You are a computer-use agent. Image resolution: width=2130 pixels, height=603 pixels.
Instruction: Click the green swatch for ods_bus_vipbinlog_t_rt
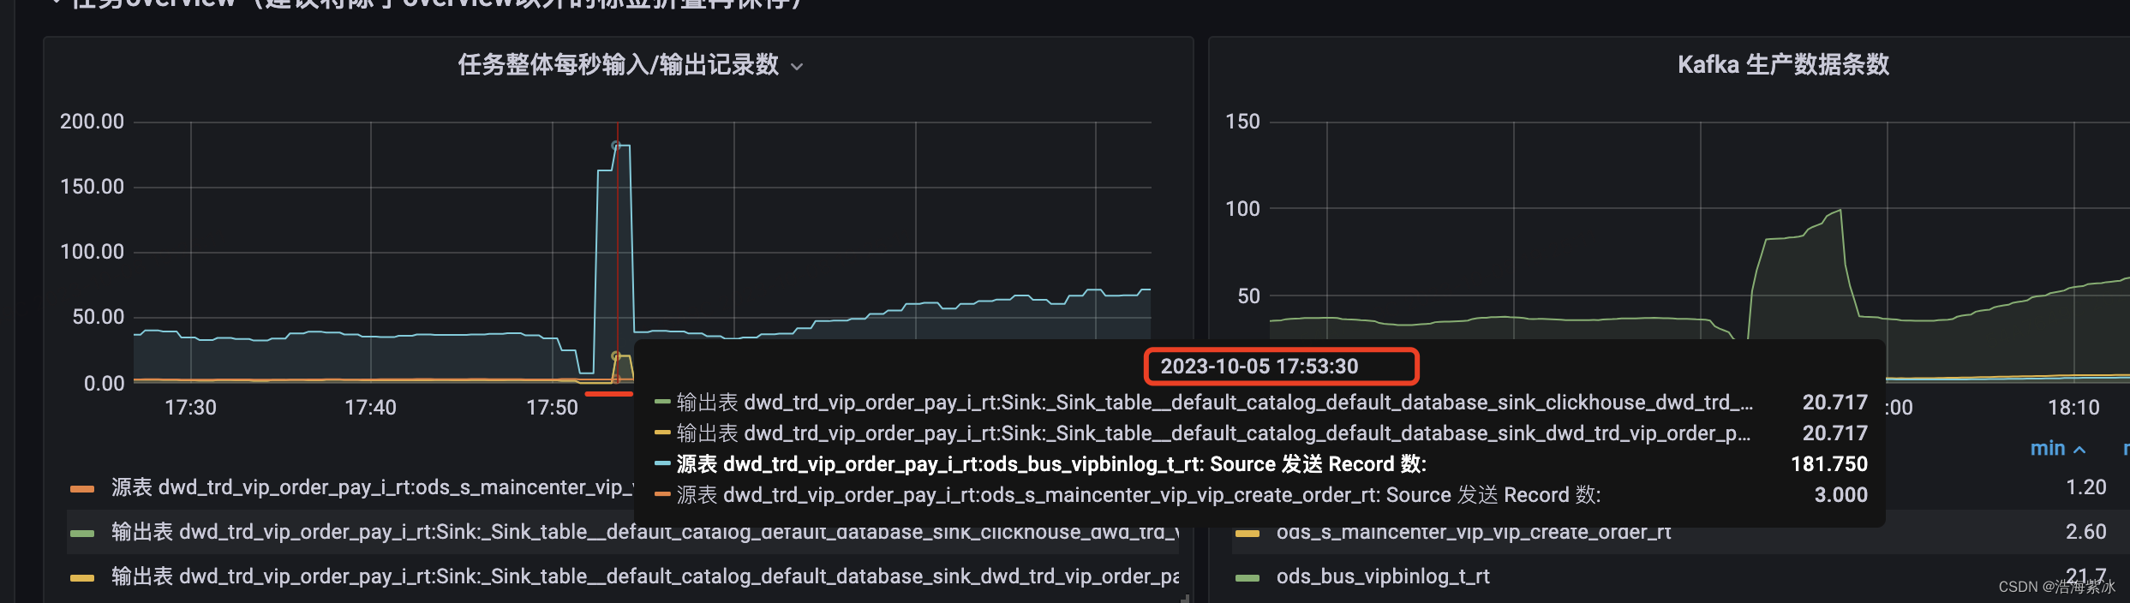pyautogui.click(x=1247, y=578)
